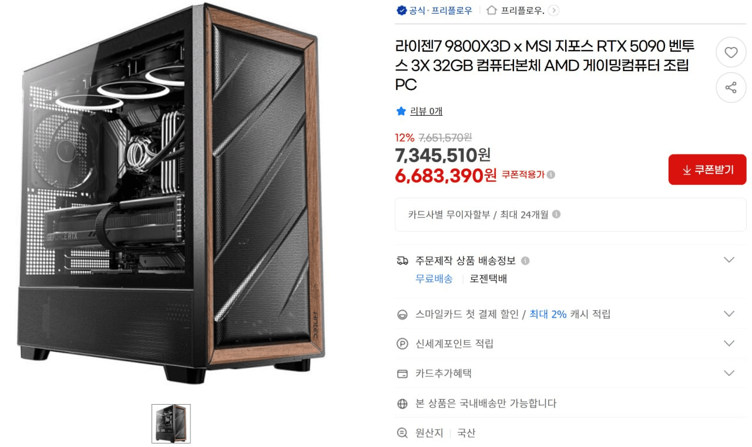752x447 pixels.
Task: Expand 스마일카드 첫 결제 할인 details
Action: 729,314
